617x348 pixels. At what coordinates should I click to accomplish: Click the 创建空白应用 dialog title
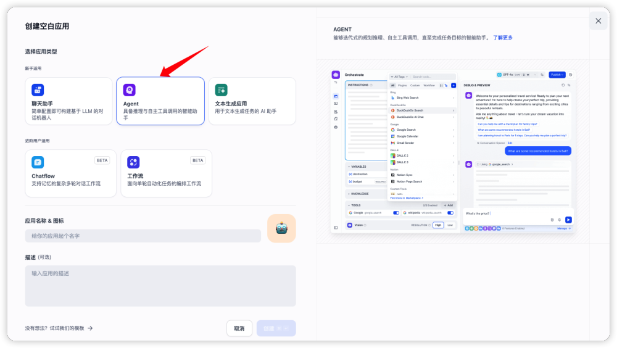[48, 27]
